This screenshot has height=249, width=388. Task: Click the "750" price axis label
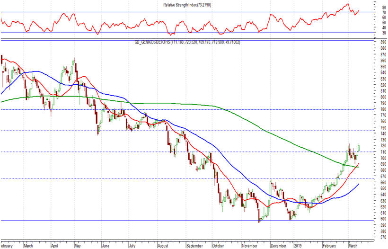[383, 127]
